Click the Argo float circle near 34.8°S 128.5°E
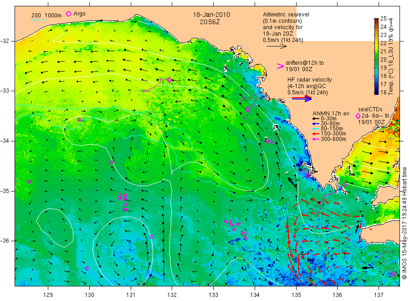The image size is (410, 301). [29, 182]
